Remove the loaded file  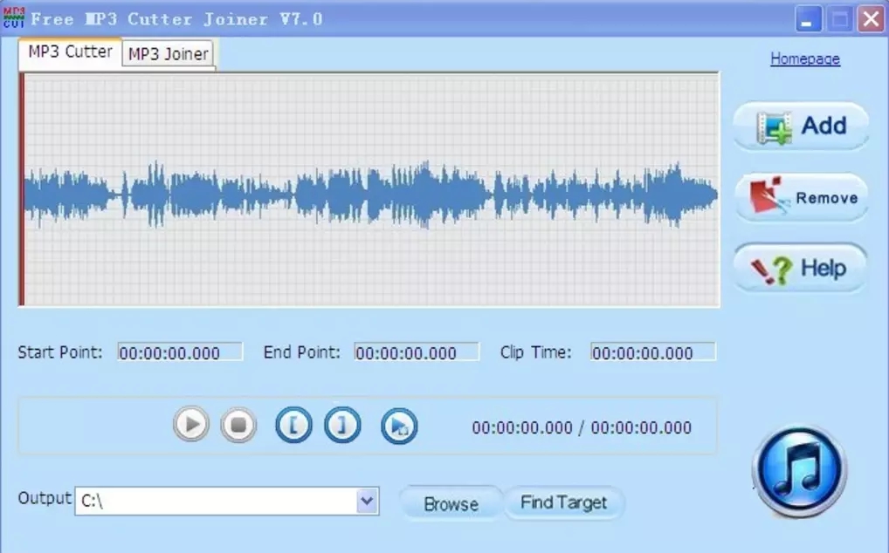[801, 197]
